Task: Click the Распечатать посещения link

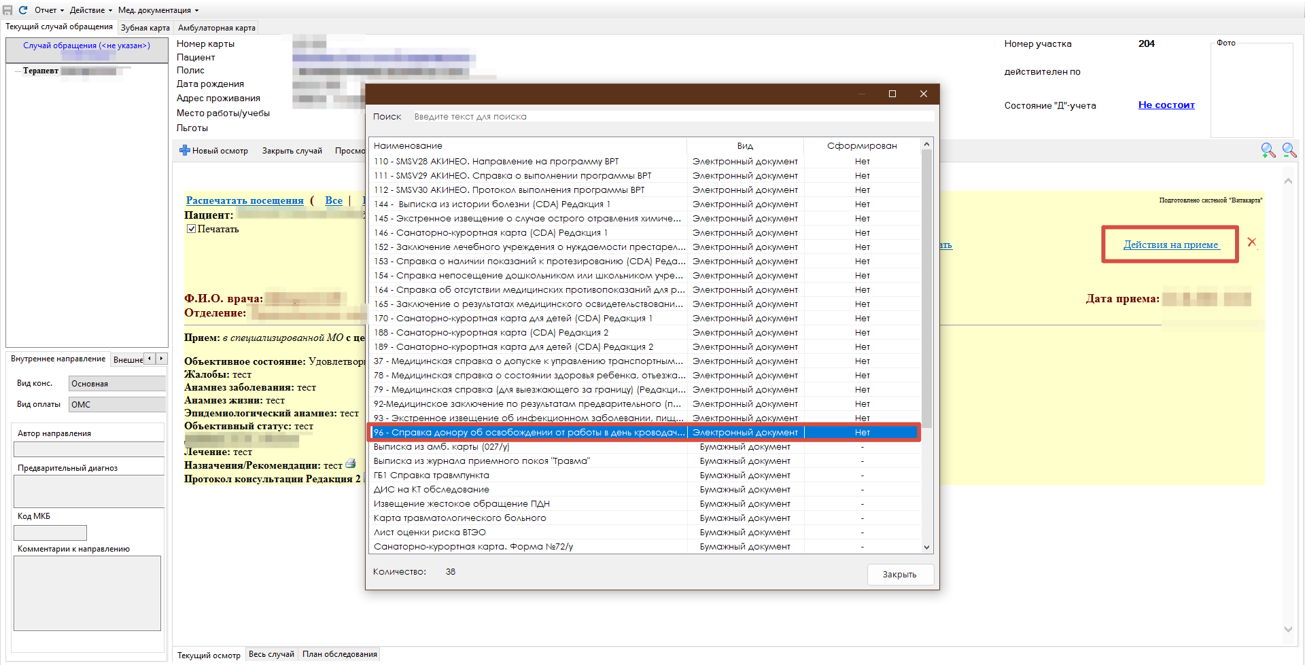Action: click(x=245, y=200)
